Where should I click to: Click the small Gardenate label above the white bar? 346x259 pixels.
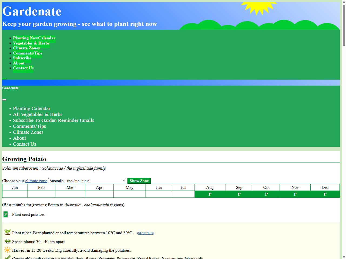coord(10,88)
